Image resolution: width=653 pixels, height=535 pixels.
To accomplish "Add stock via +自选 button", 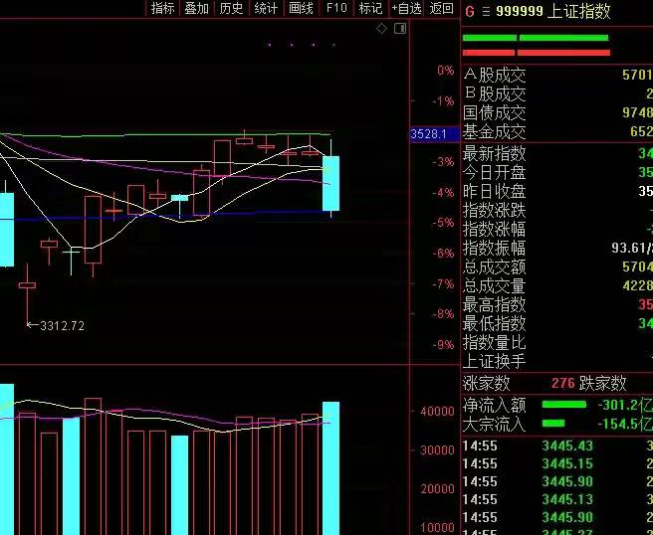I will (x=406, y=8).
